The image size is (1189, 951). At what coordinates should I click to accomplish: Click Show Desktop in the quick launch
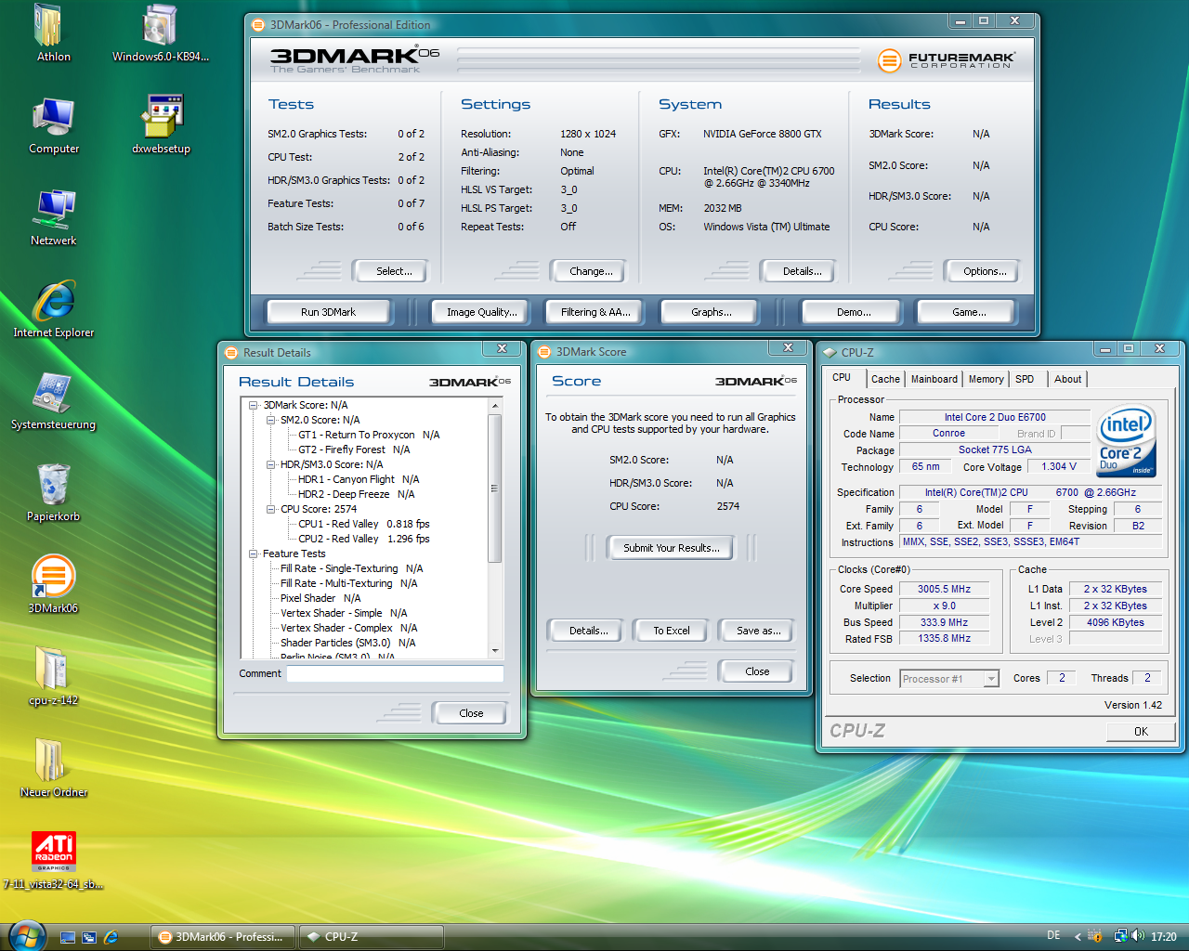click(x=68, y=937)
